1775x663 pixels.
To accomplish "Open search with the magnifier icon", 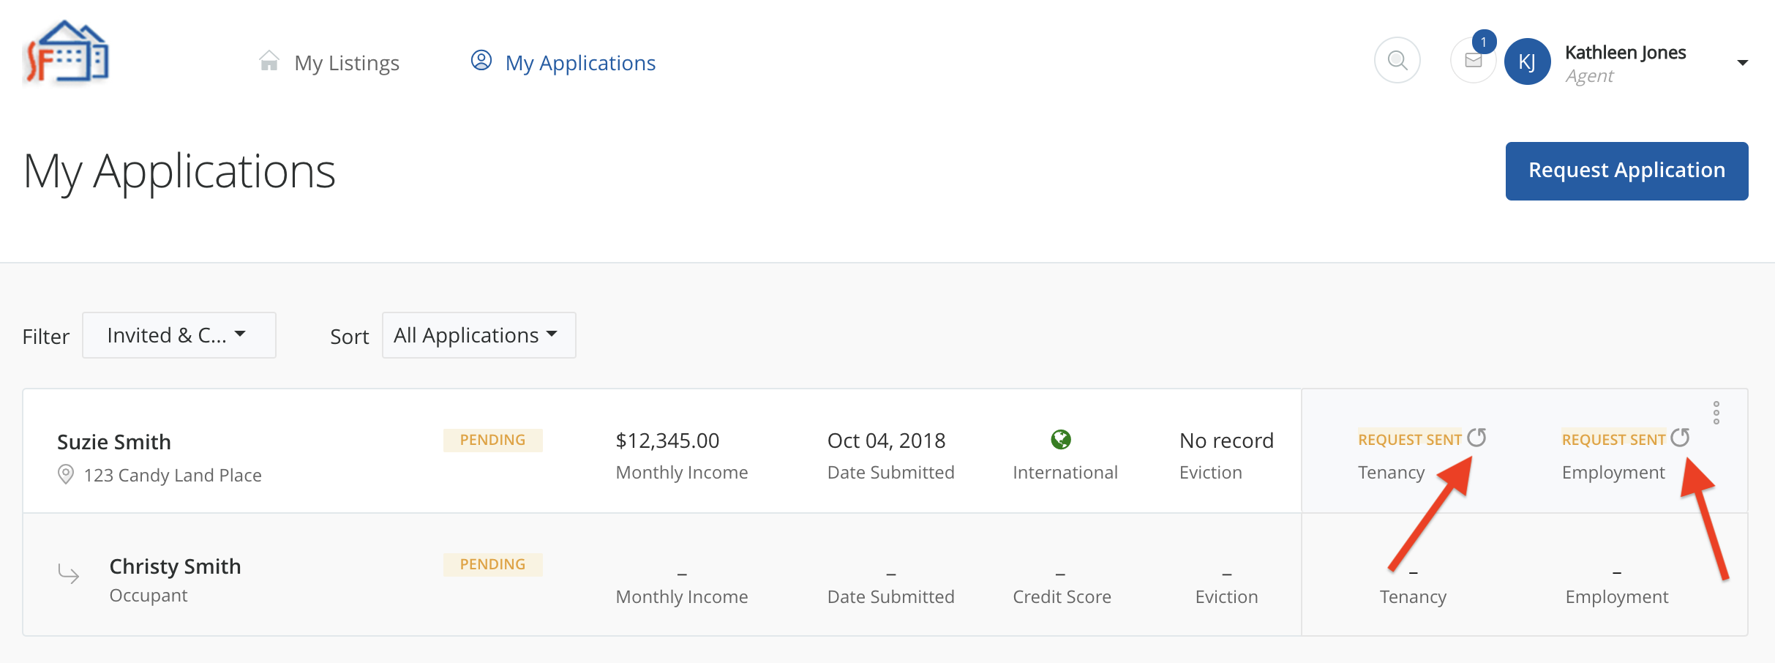I will coord(1397,60).
